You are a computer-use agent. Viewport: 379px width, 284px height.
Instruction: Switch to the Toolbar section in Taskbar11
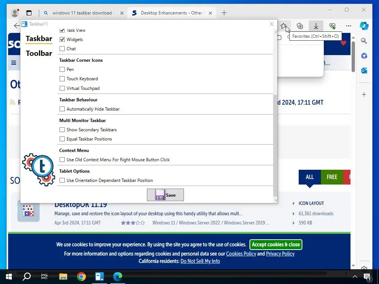coord(39,53)
